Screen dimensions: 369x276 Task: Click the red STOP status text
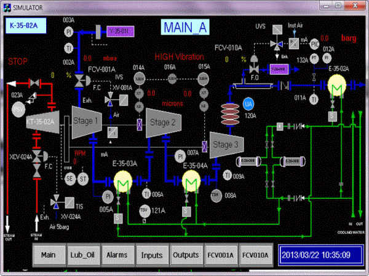(x=18, y=61)
